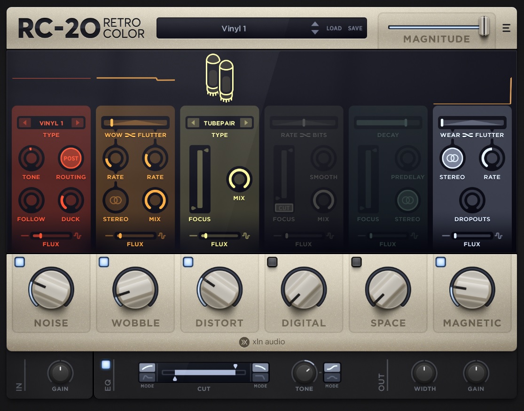The width and height of the screenshot is (524, 411).
Task: Click the Wow-Flutter balance slider in Wobble
Action: point(135,123)
